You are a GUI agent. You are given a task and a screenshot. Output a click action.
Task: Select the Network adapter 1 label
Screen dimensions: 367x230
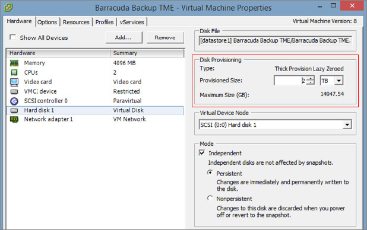[49, 119]
